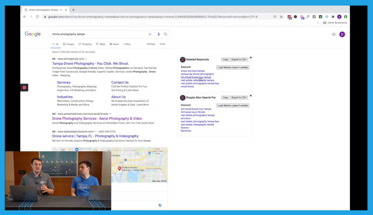Click keyword drone services tampa
This screenshot has width=373, height=215.
click(x=192, y=71)
